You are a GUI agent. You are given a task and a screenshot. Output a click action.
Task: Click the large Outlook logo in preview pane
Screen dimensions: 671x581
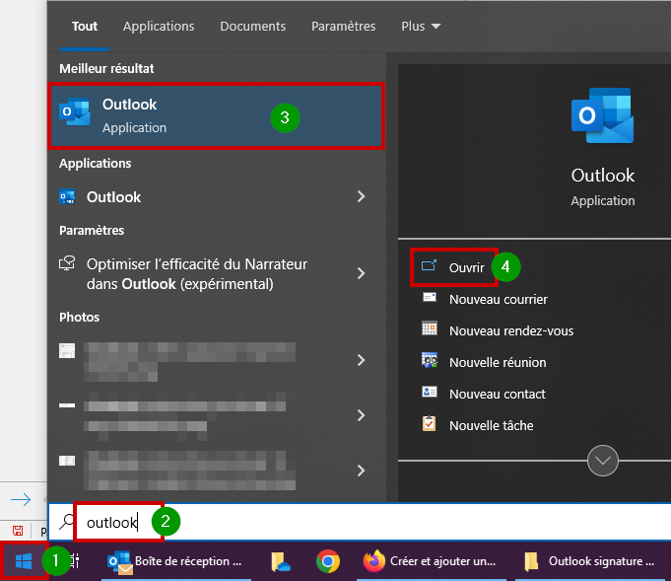tap(603, 115)
